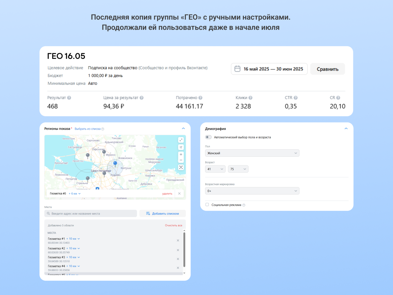Click the map geolocation arrow button
Screen dimensions: 393x295
(x=181, y=147)
